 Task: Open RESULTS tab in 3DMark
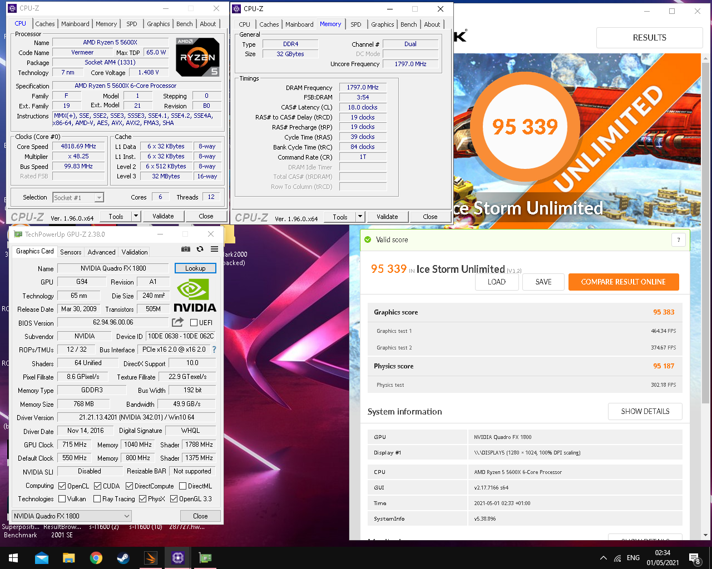[649, 38]
